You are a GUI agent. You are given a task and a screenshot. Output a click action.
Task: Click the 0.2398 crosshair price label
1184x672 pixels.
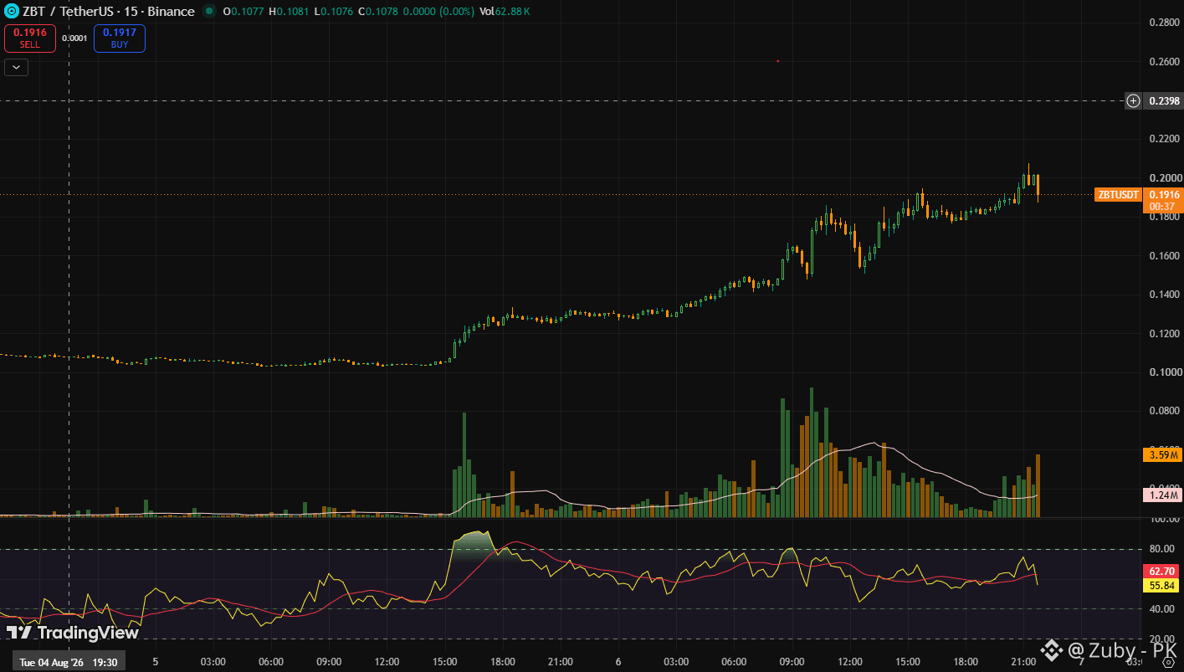(x=1164, y=100)
